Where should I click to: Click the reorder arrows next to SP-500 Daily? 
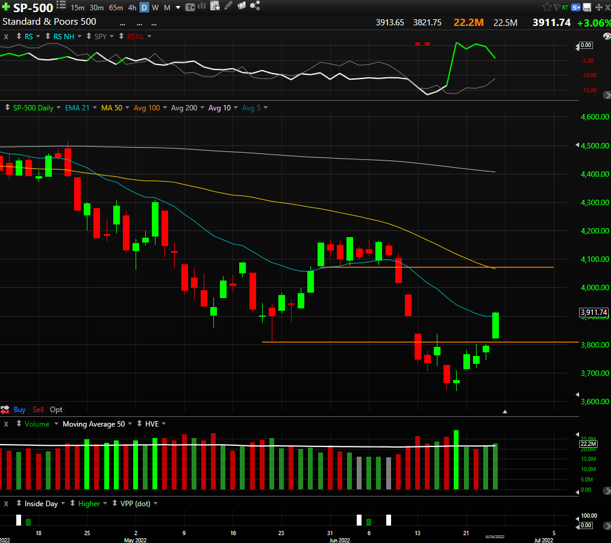[x=7, y=107]
